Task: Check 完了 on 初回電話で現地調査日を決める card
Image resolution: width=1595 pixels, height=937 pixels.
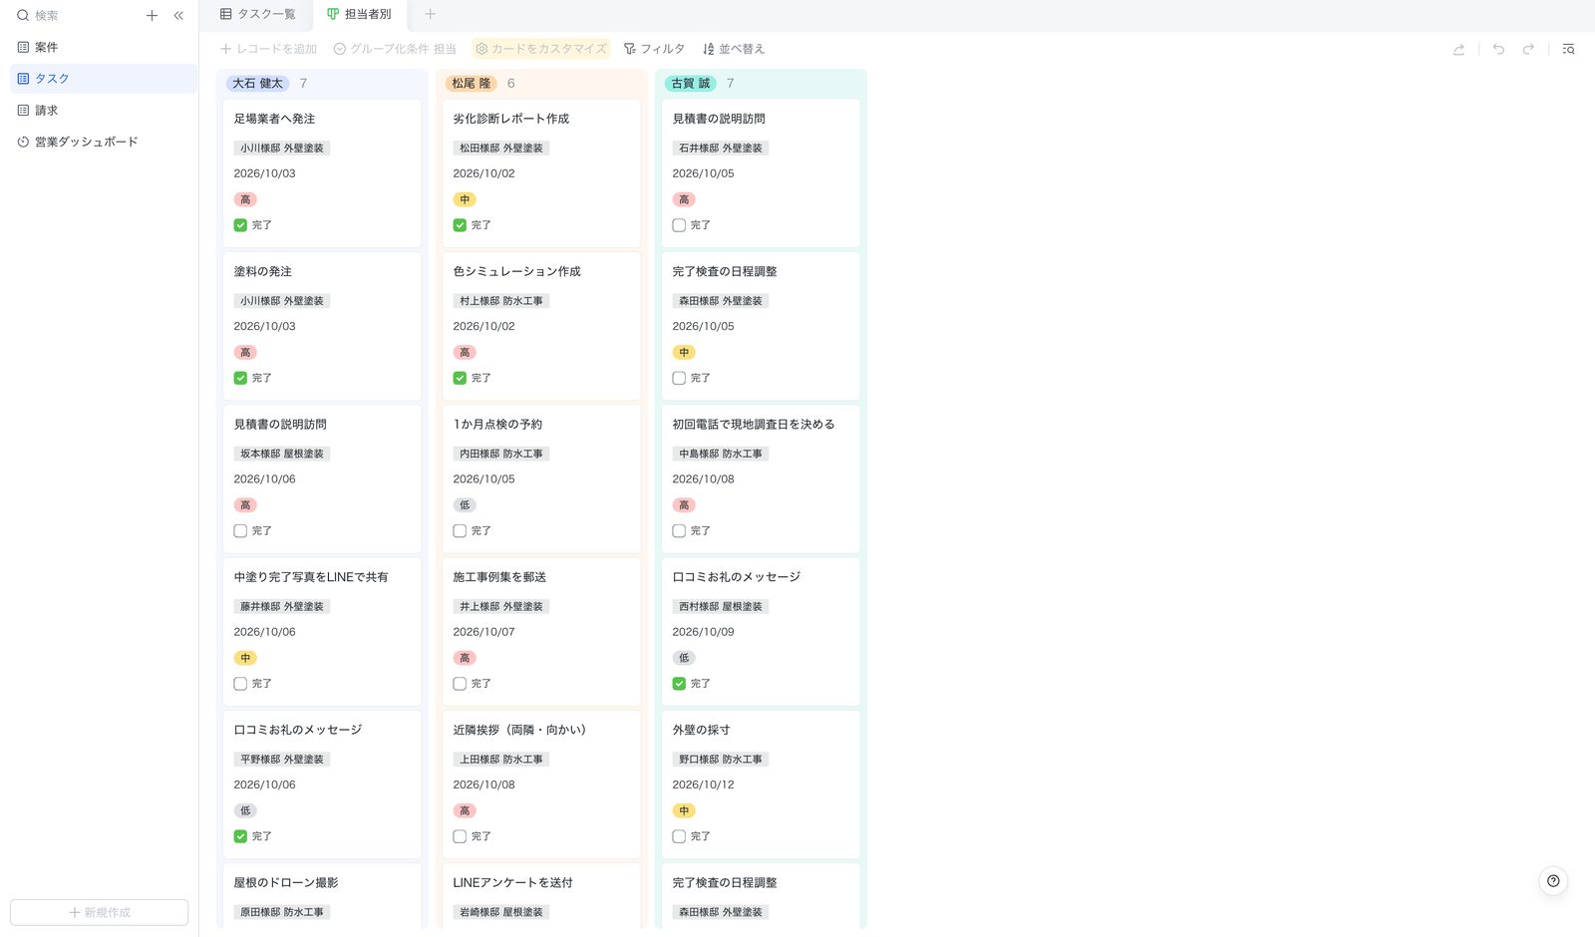Action: [x=679, y=531]
